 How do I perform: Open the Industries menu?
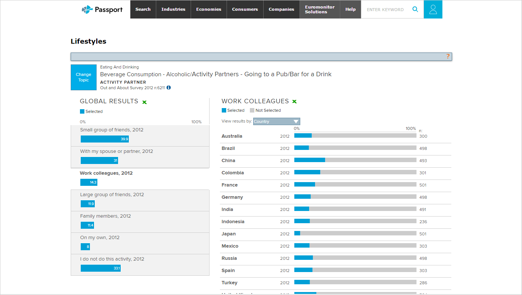pyautogui.click(x=173, y=10)
